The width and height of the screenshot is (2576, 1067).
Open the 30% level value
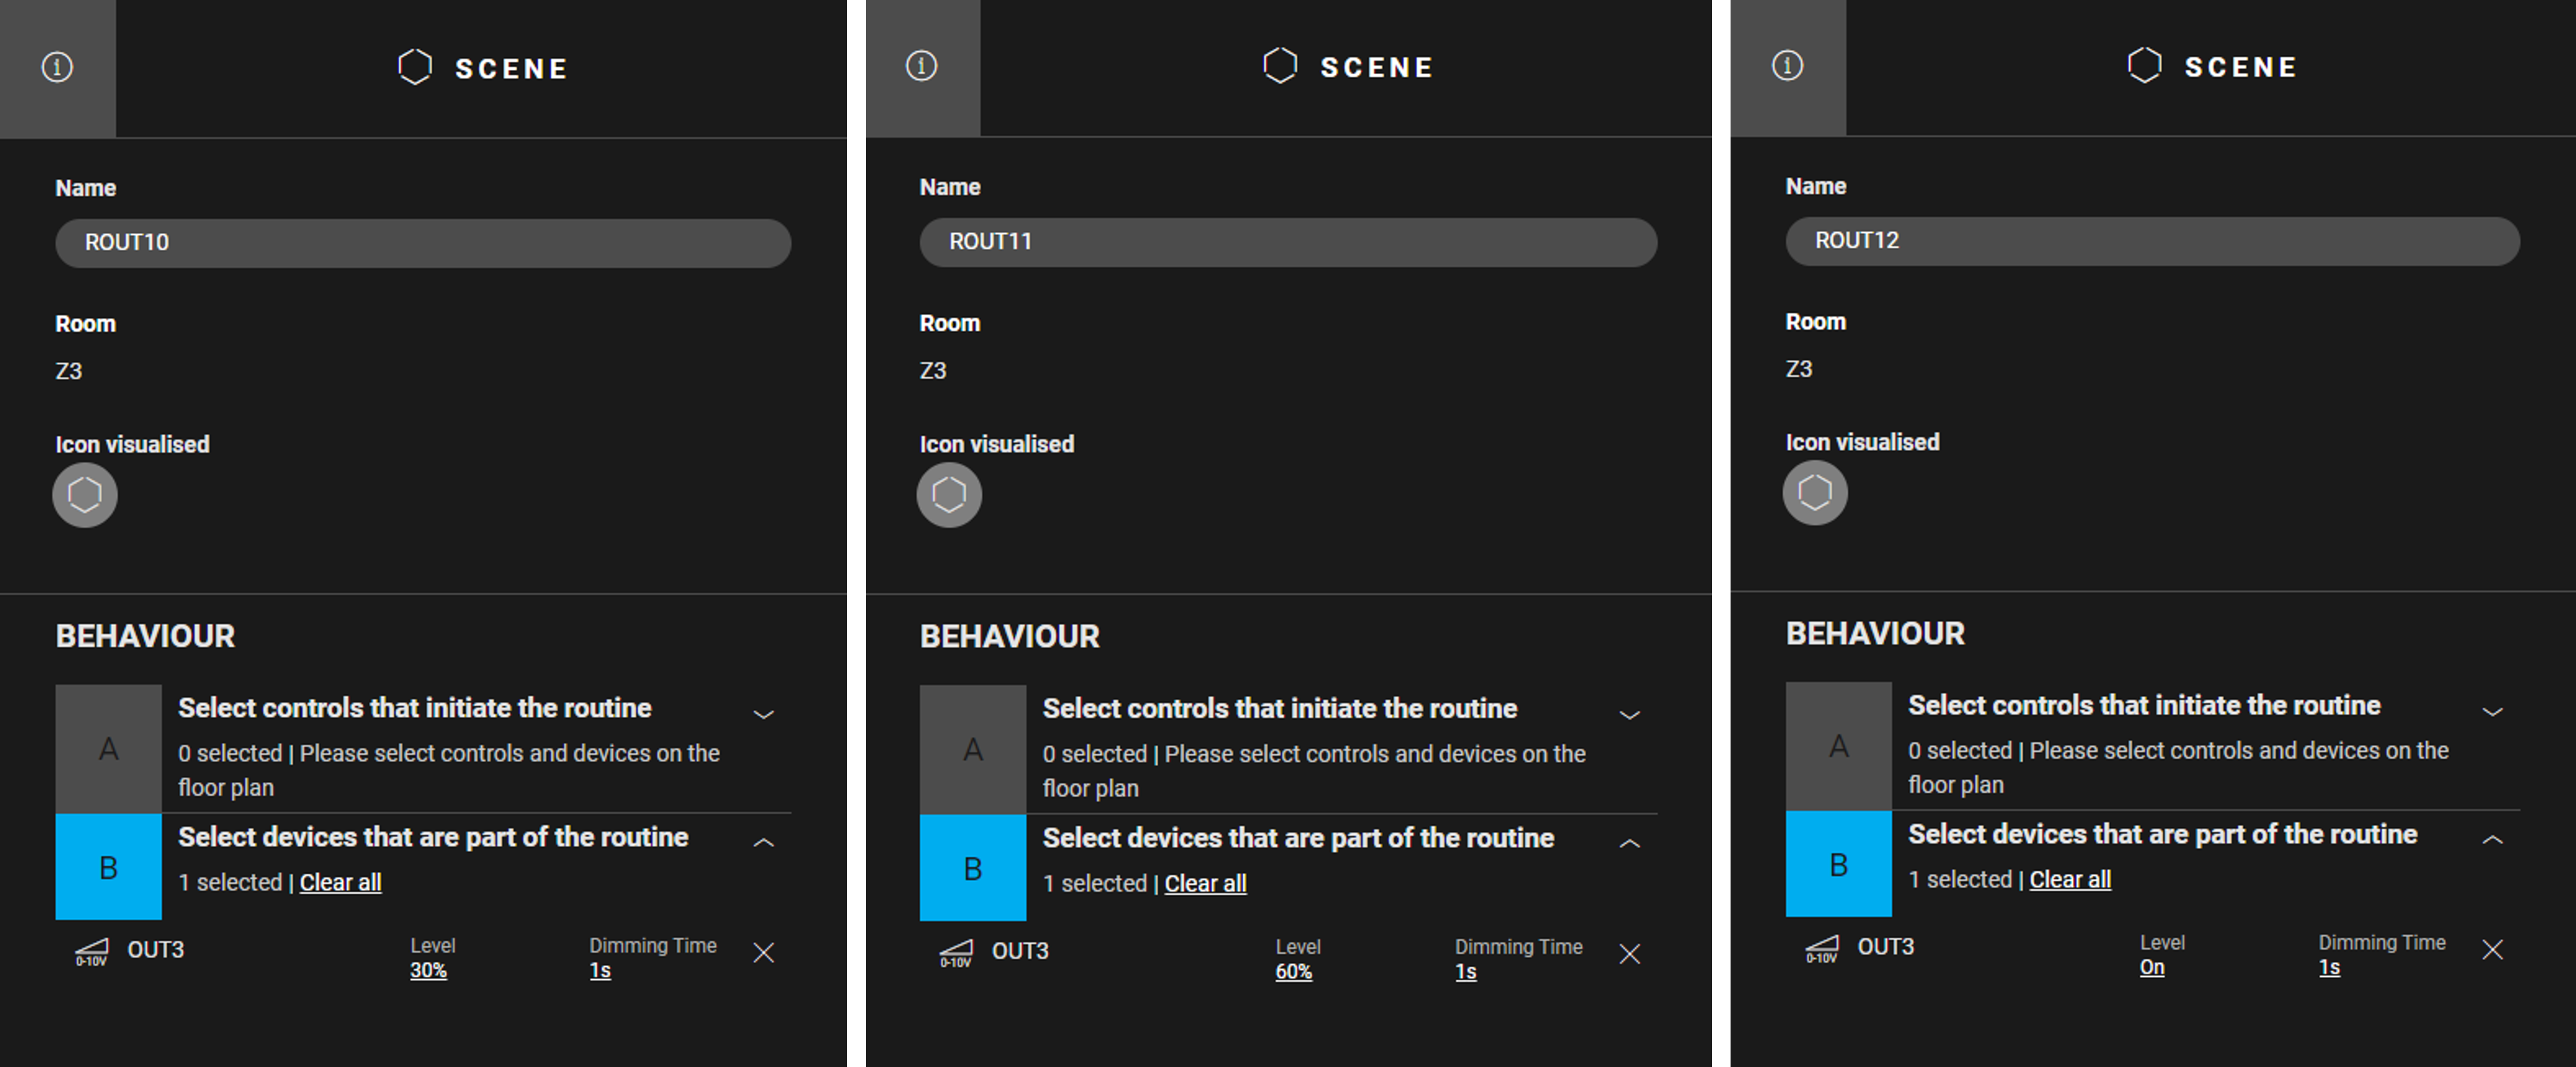[x=428, y=971]
